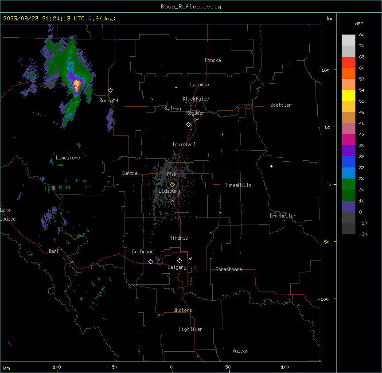Click the Olds town label
The image size is (382, 373).
tap(172, 175)
